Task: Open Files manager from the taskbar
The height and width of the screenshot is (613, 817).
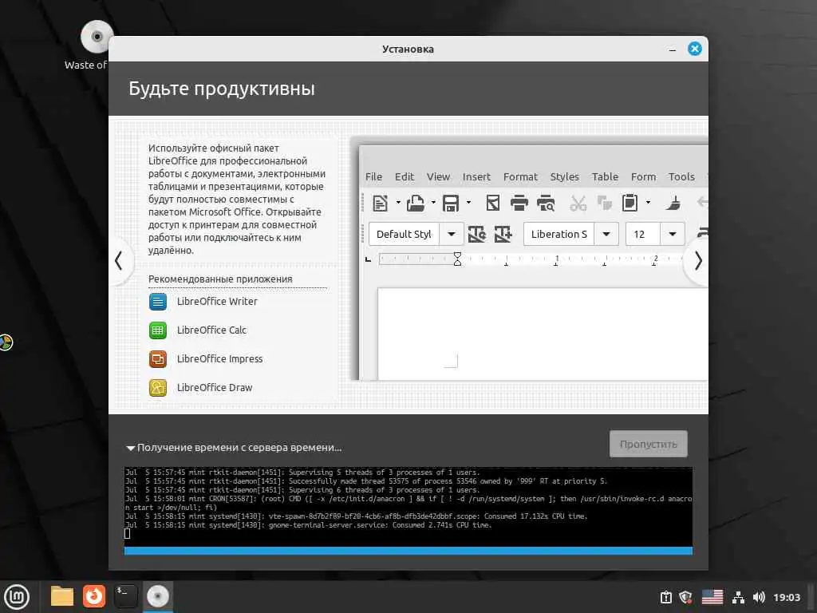Action: pyautogui.click(x=62, y=595)
